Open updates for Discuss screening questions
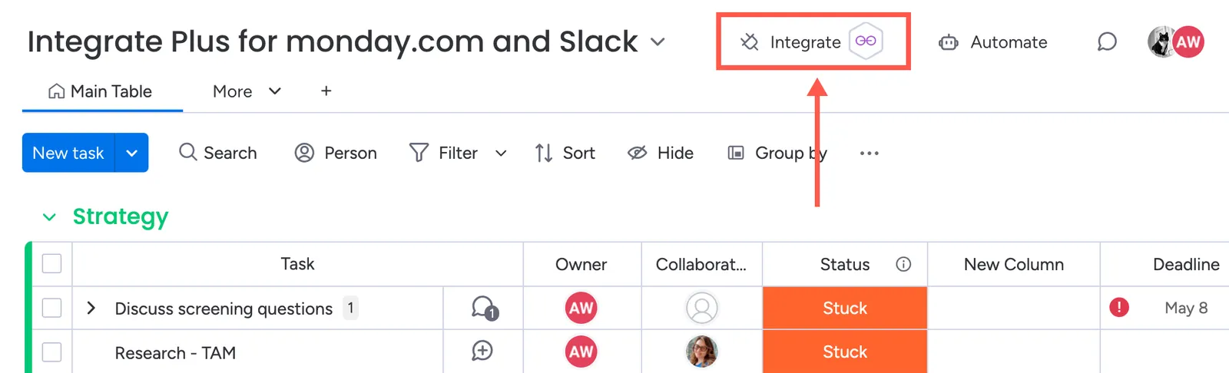Image resolution: width=1229 pixels, height=373 pixels. [x=484, y=308]
